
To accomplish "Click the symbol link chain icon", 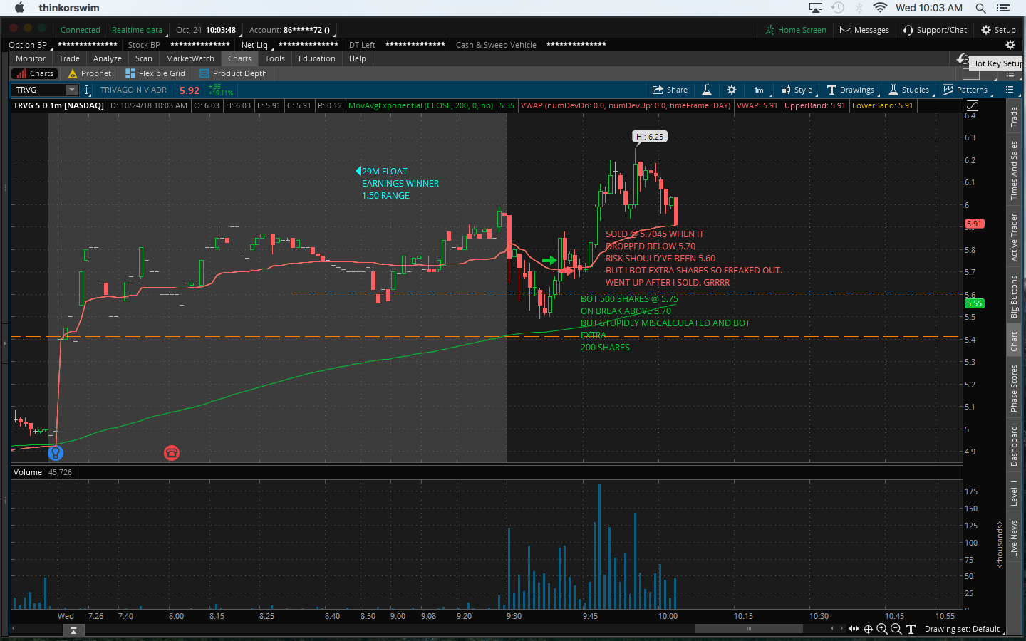I will click(x=87, y=90).
